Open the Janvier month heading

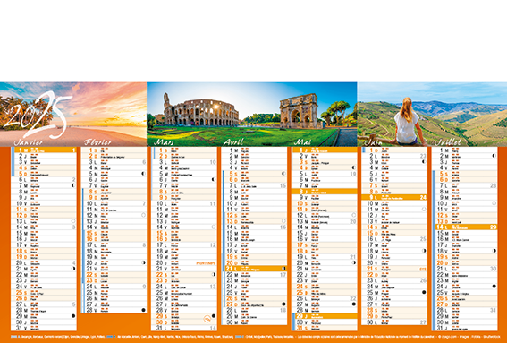tap(28, 142)
